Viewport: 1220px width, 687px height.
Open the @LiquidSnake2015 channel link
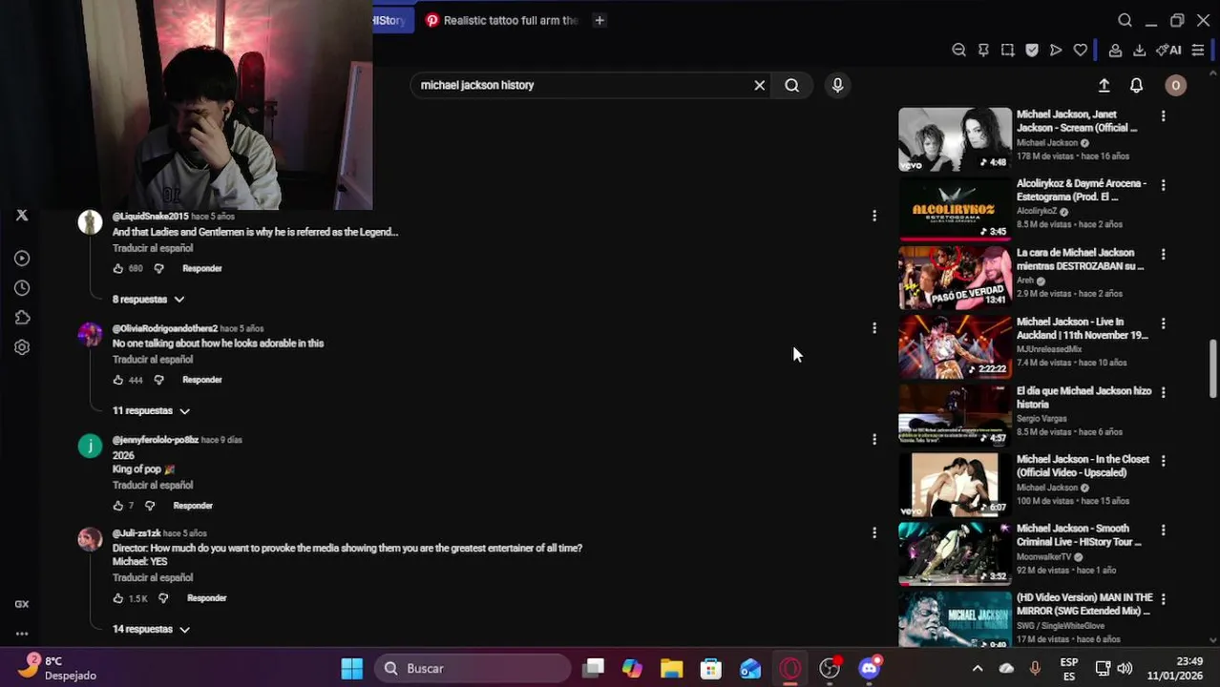151,217
